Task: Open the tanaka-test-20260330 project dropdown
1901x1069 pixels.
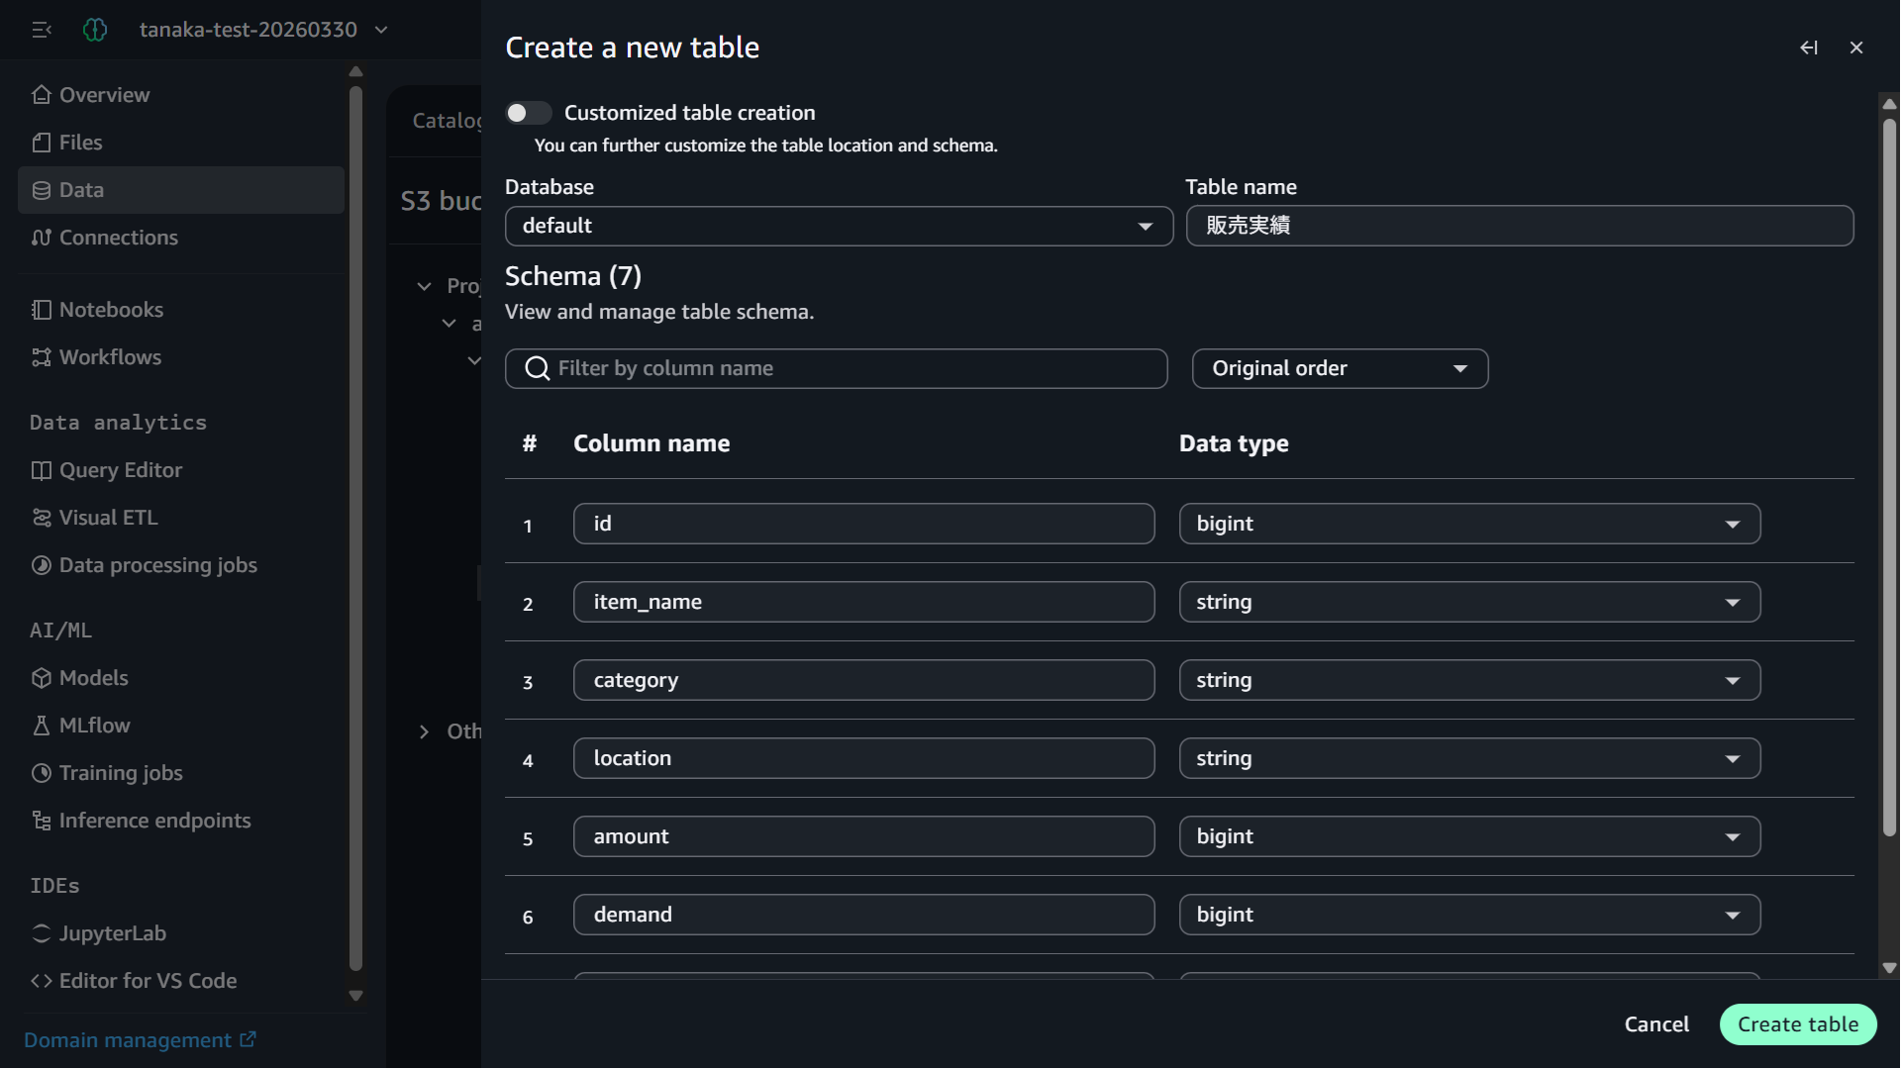Action: coord(263,30)
